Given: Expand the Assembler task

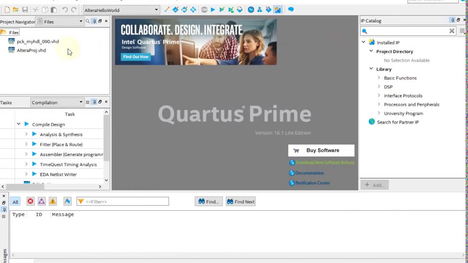Looking at the screenshot, I should (x=26, y=155).
